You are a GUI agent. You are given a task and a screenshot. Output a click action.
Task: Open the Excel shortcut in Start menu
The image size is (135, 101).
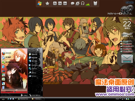pos(4,79)
